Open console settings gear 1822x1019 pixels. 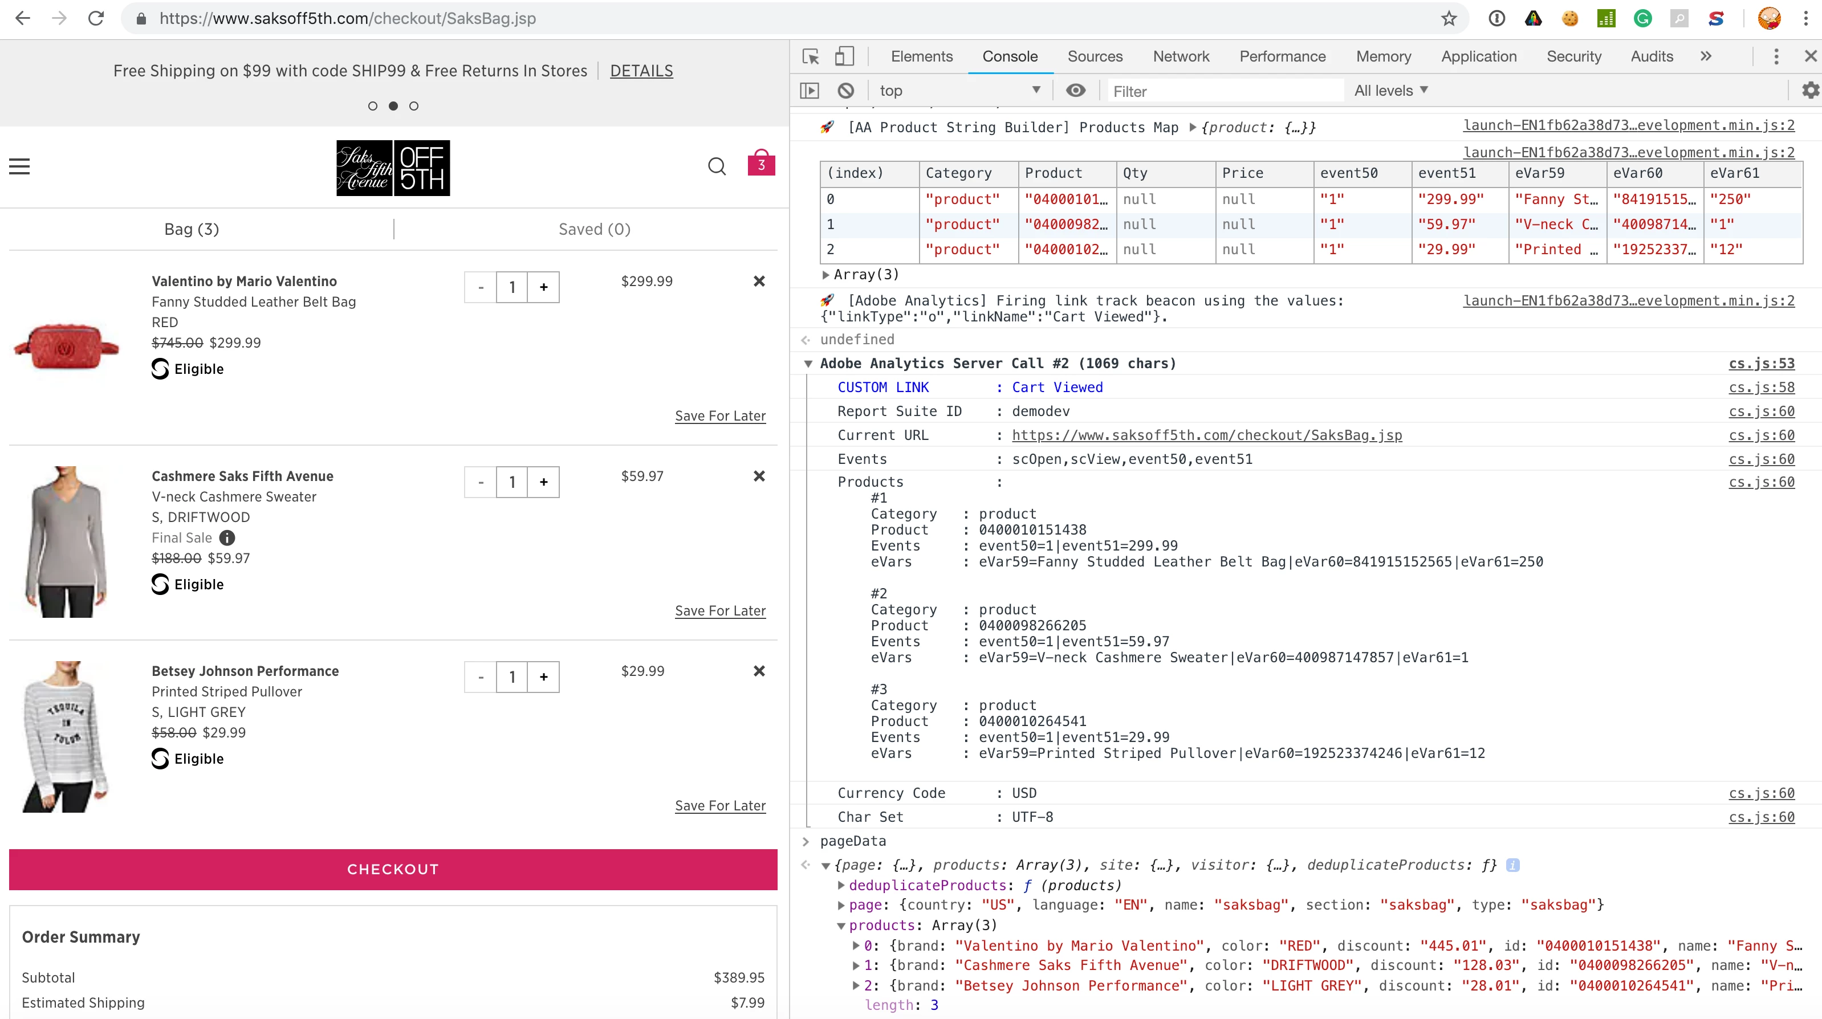point(1809,91)
